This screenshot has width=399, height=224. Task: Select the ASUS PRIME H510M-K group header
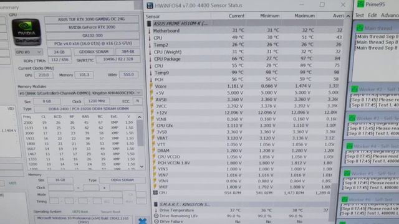coord(180,24)
